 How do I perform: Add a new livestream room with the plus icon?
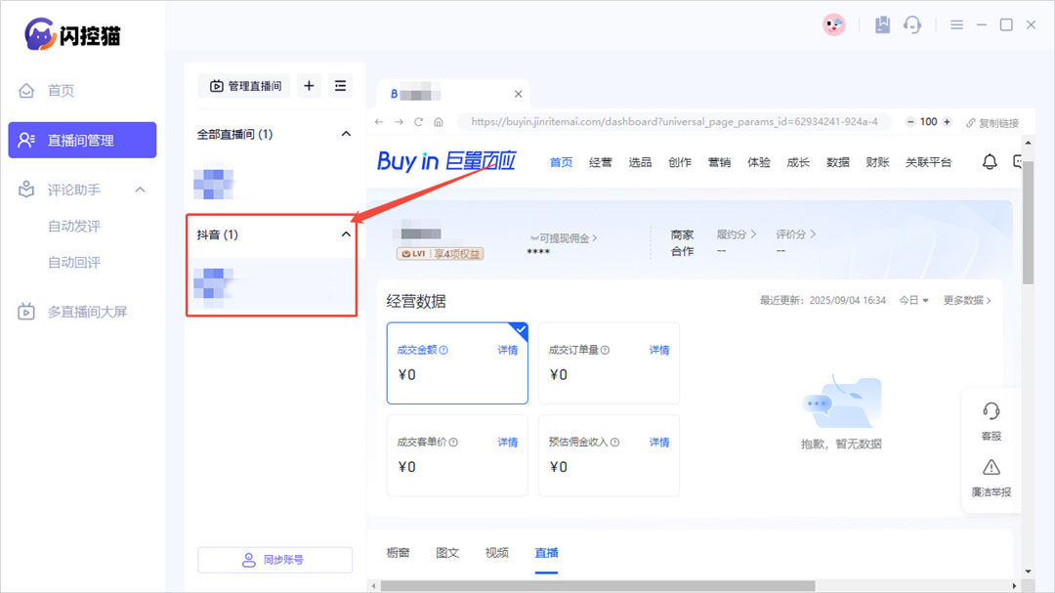point(309,86)
